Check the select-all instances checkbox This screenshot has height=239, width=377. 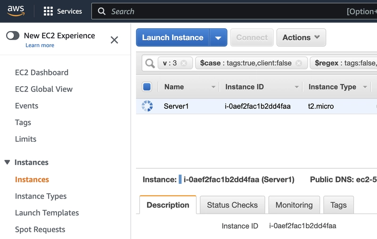click(147, 87)
